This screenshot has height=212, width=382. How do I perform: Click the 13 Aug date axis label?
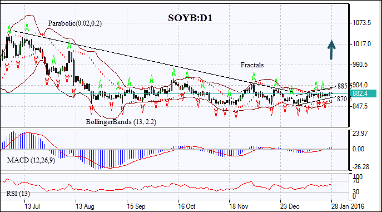(x=85, y=206)
